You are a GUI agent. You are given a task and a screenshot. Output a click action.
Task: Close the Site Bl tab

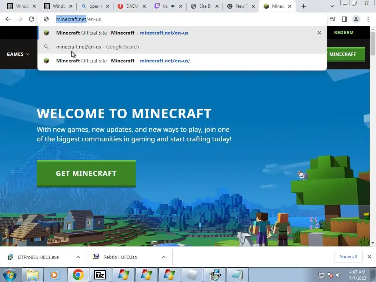217,6
